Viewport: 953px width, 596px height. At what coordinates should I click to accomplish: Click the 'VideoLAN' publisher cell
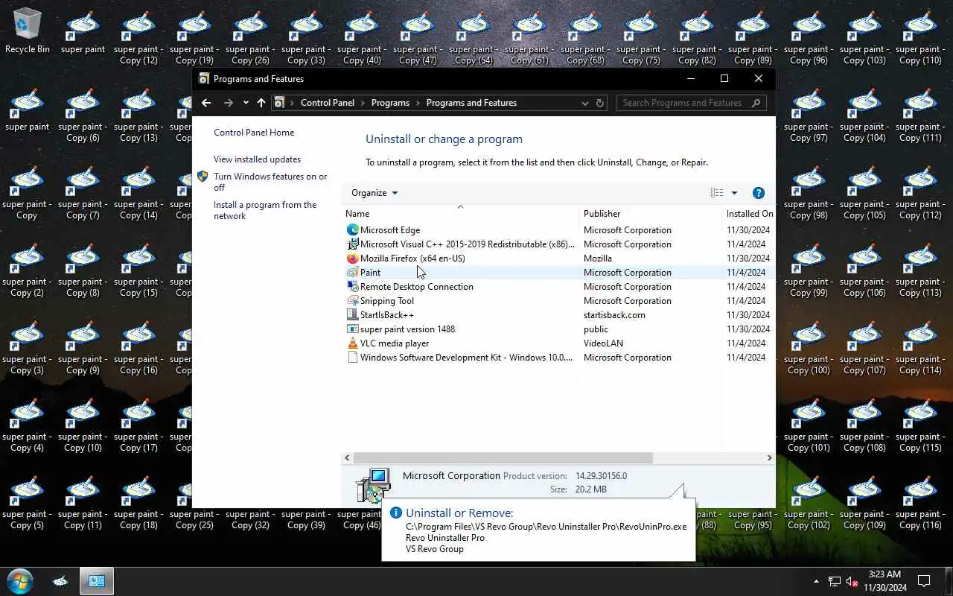pyautogui.click(x=604, y=343)
